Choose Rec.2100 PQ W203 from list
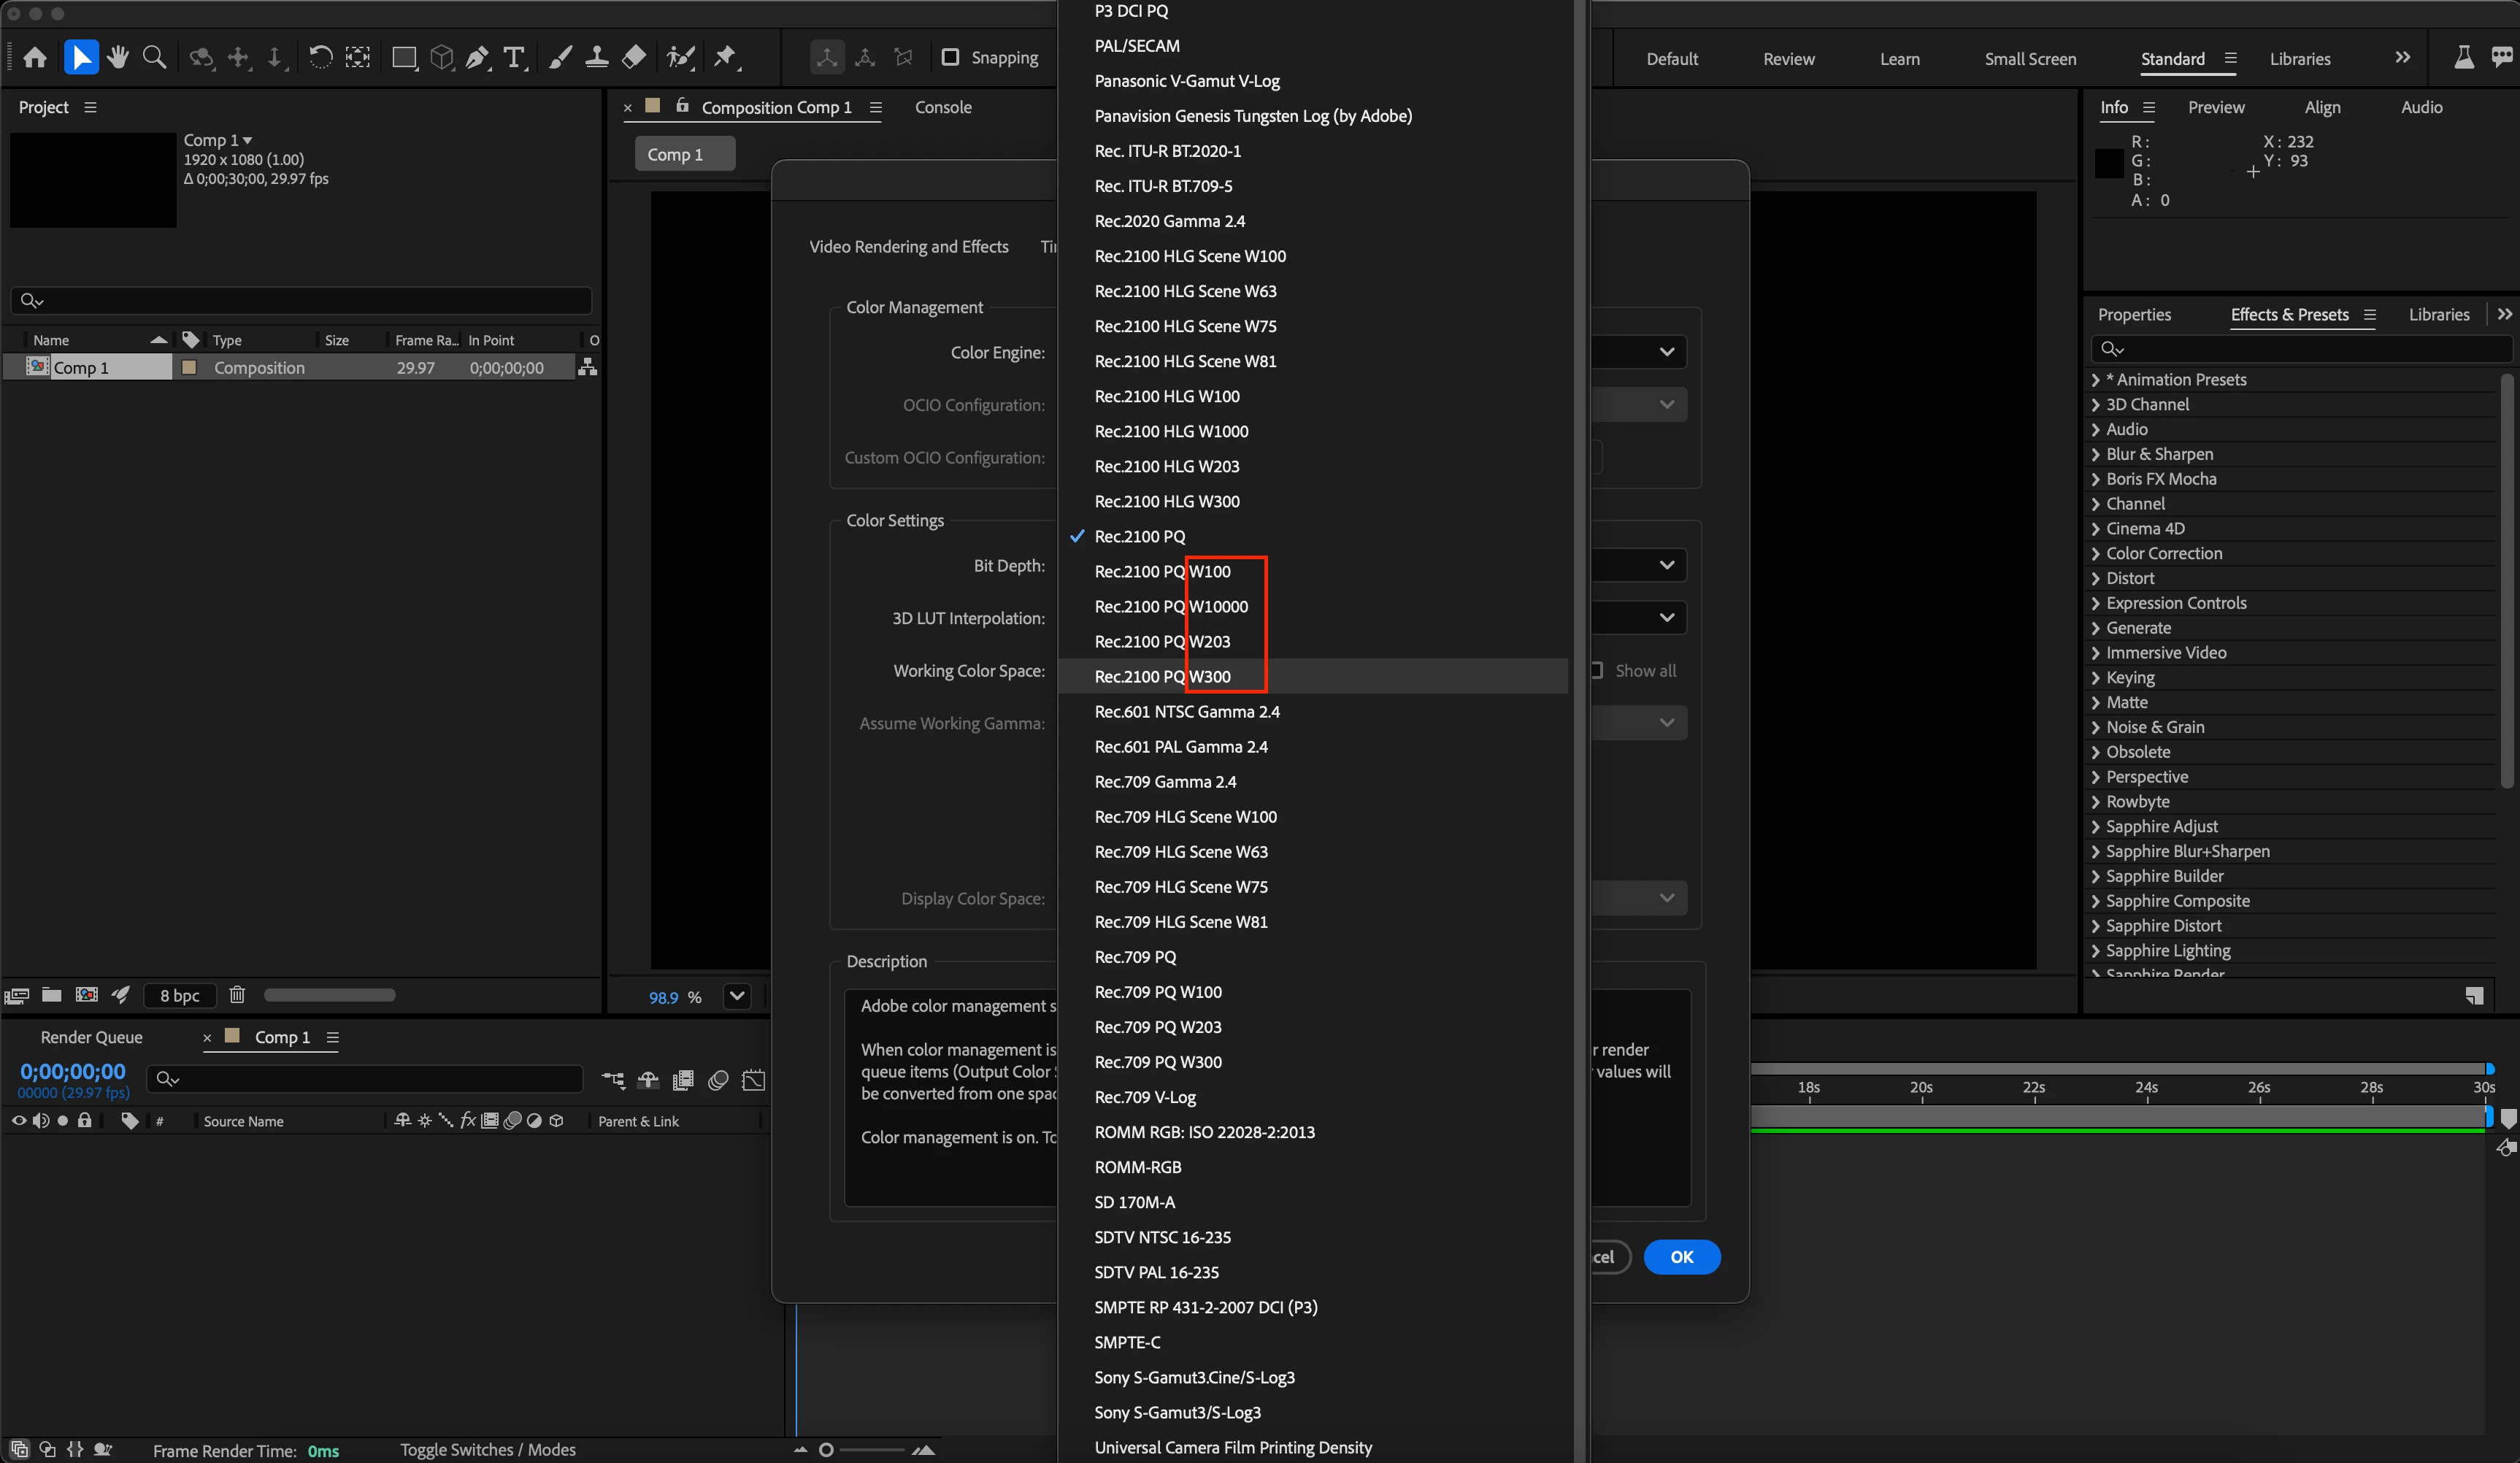Screen dimensions: 2520x1463 coord(1162,641)
